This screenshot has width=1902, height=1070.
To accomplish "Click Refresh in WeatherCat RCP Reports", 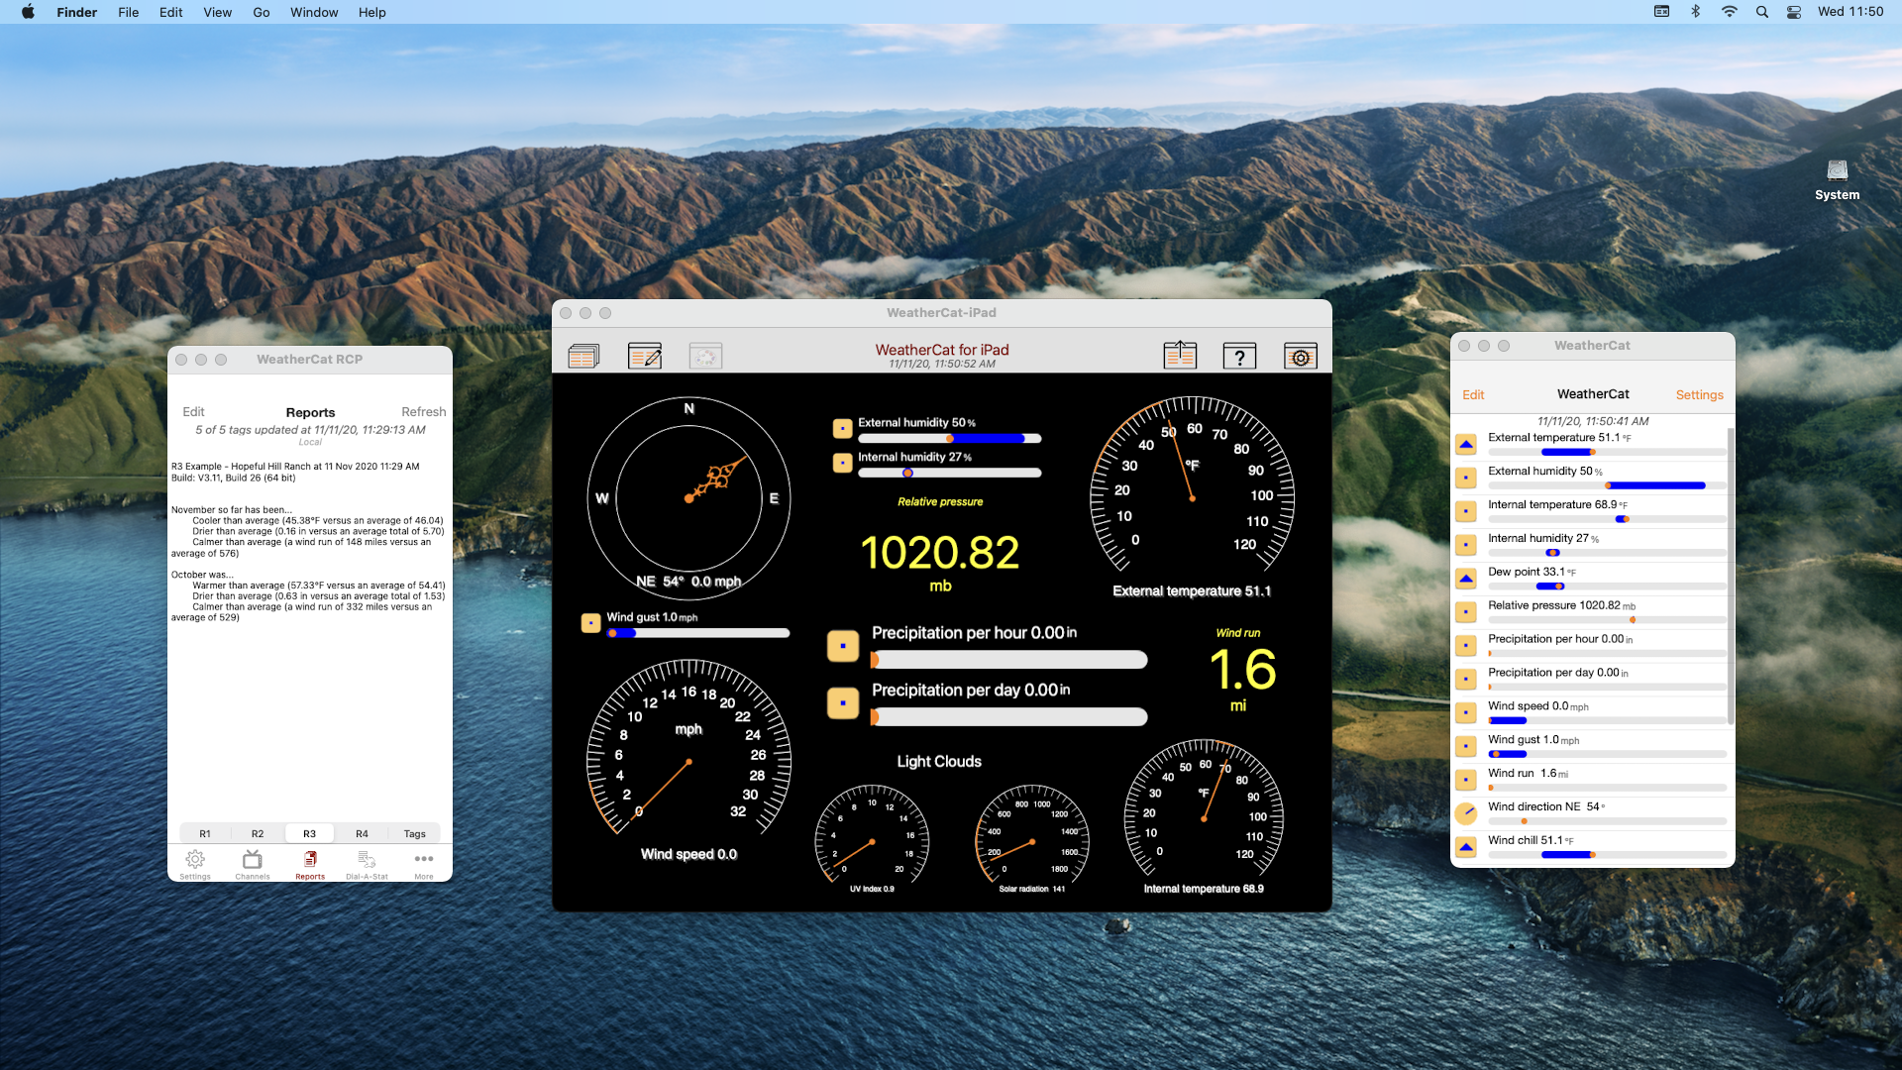I will coord(424,411).
